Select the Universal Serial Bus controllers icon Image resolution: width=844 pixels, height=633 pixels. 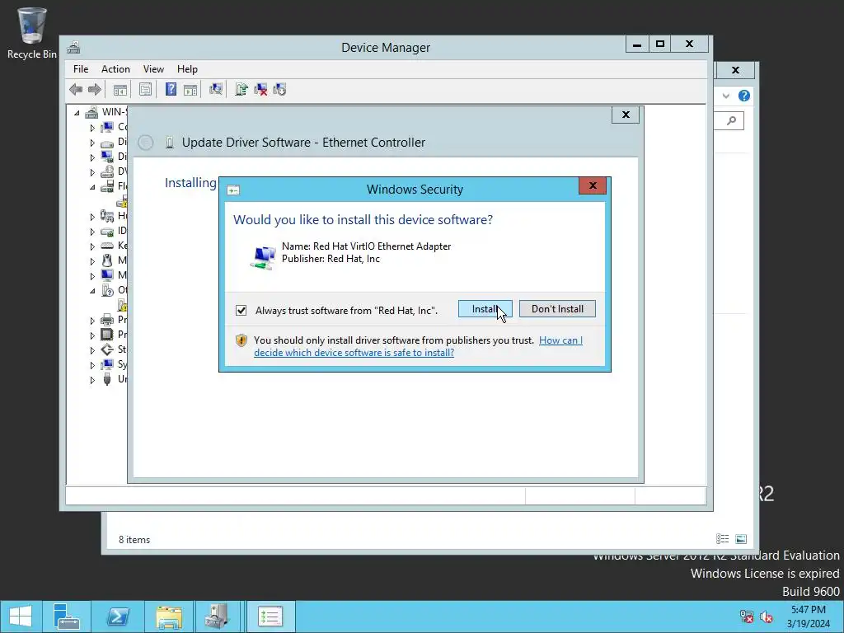coord(107,379)
